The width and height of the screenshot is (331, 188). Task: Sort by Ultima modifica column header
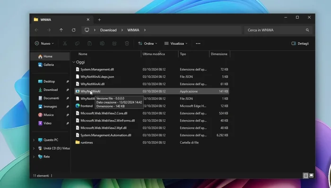pos(154,54)
